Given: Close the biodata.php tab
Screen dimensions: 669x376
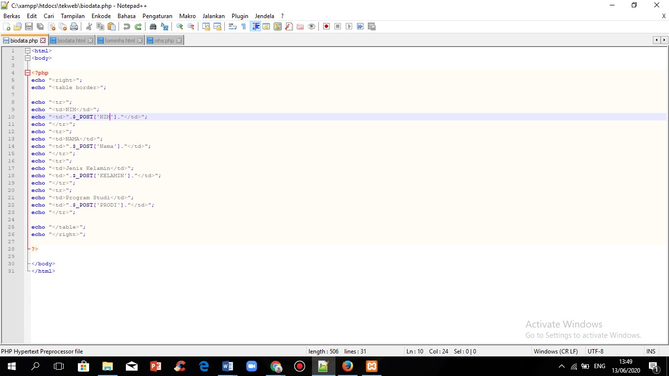Looking at the screenshot, I should tap(43, 41).
